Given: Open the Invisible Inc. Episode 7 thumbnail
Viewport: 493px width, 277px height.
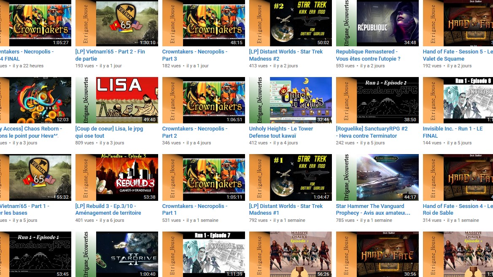Looking at the screenshot, I should pyautogui.click(x=203, y=254).
